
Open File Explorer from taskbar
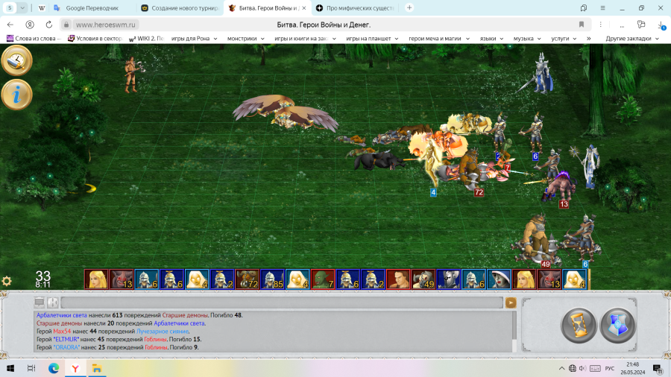point(97,369)
